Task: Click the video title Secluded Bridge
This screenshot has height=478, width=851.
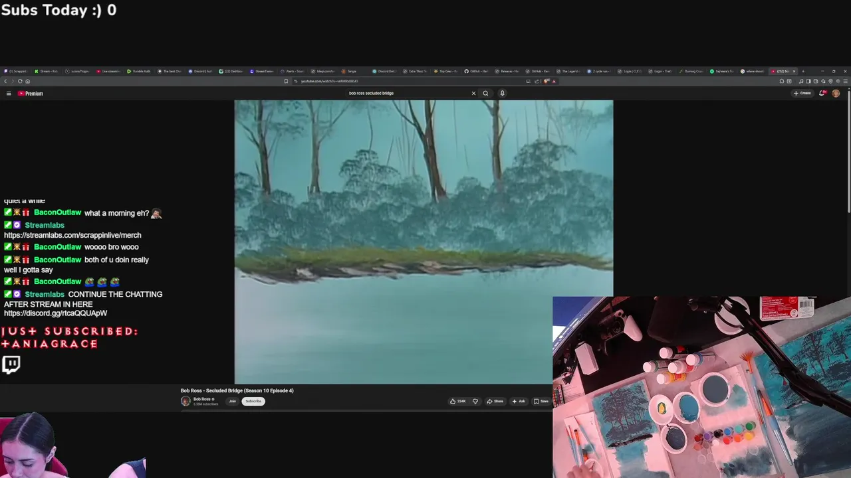Action: click(x=237, y=390)
